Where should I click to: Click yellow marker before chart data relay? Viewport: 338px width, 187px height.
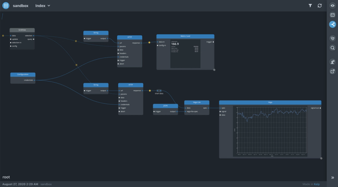pyautogui.click(x=150, y=91)
